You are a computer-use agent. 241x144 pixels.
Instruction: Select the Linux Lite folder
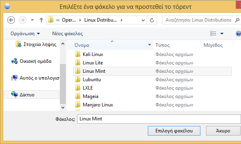[x=93, y=63]
